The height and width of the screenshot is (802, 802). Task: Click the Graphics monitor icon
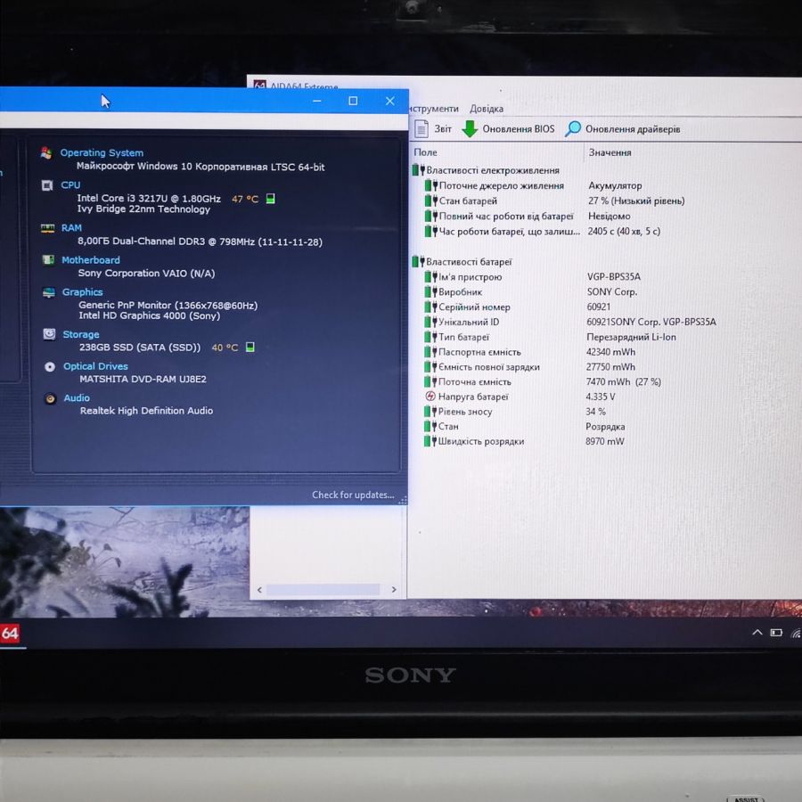(49, 292)
